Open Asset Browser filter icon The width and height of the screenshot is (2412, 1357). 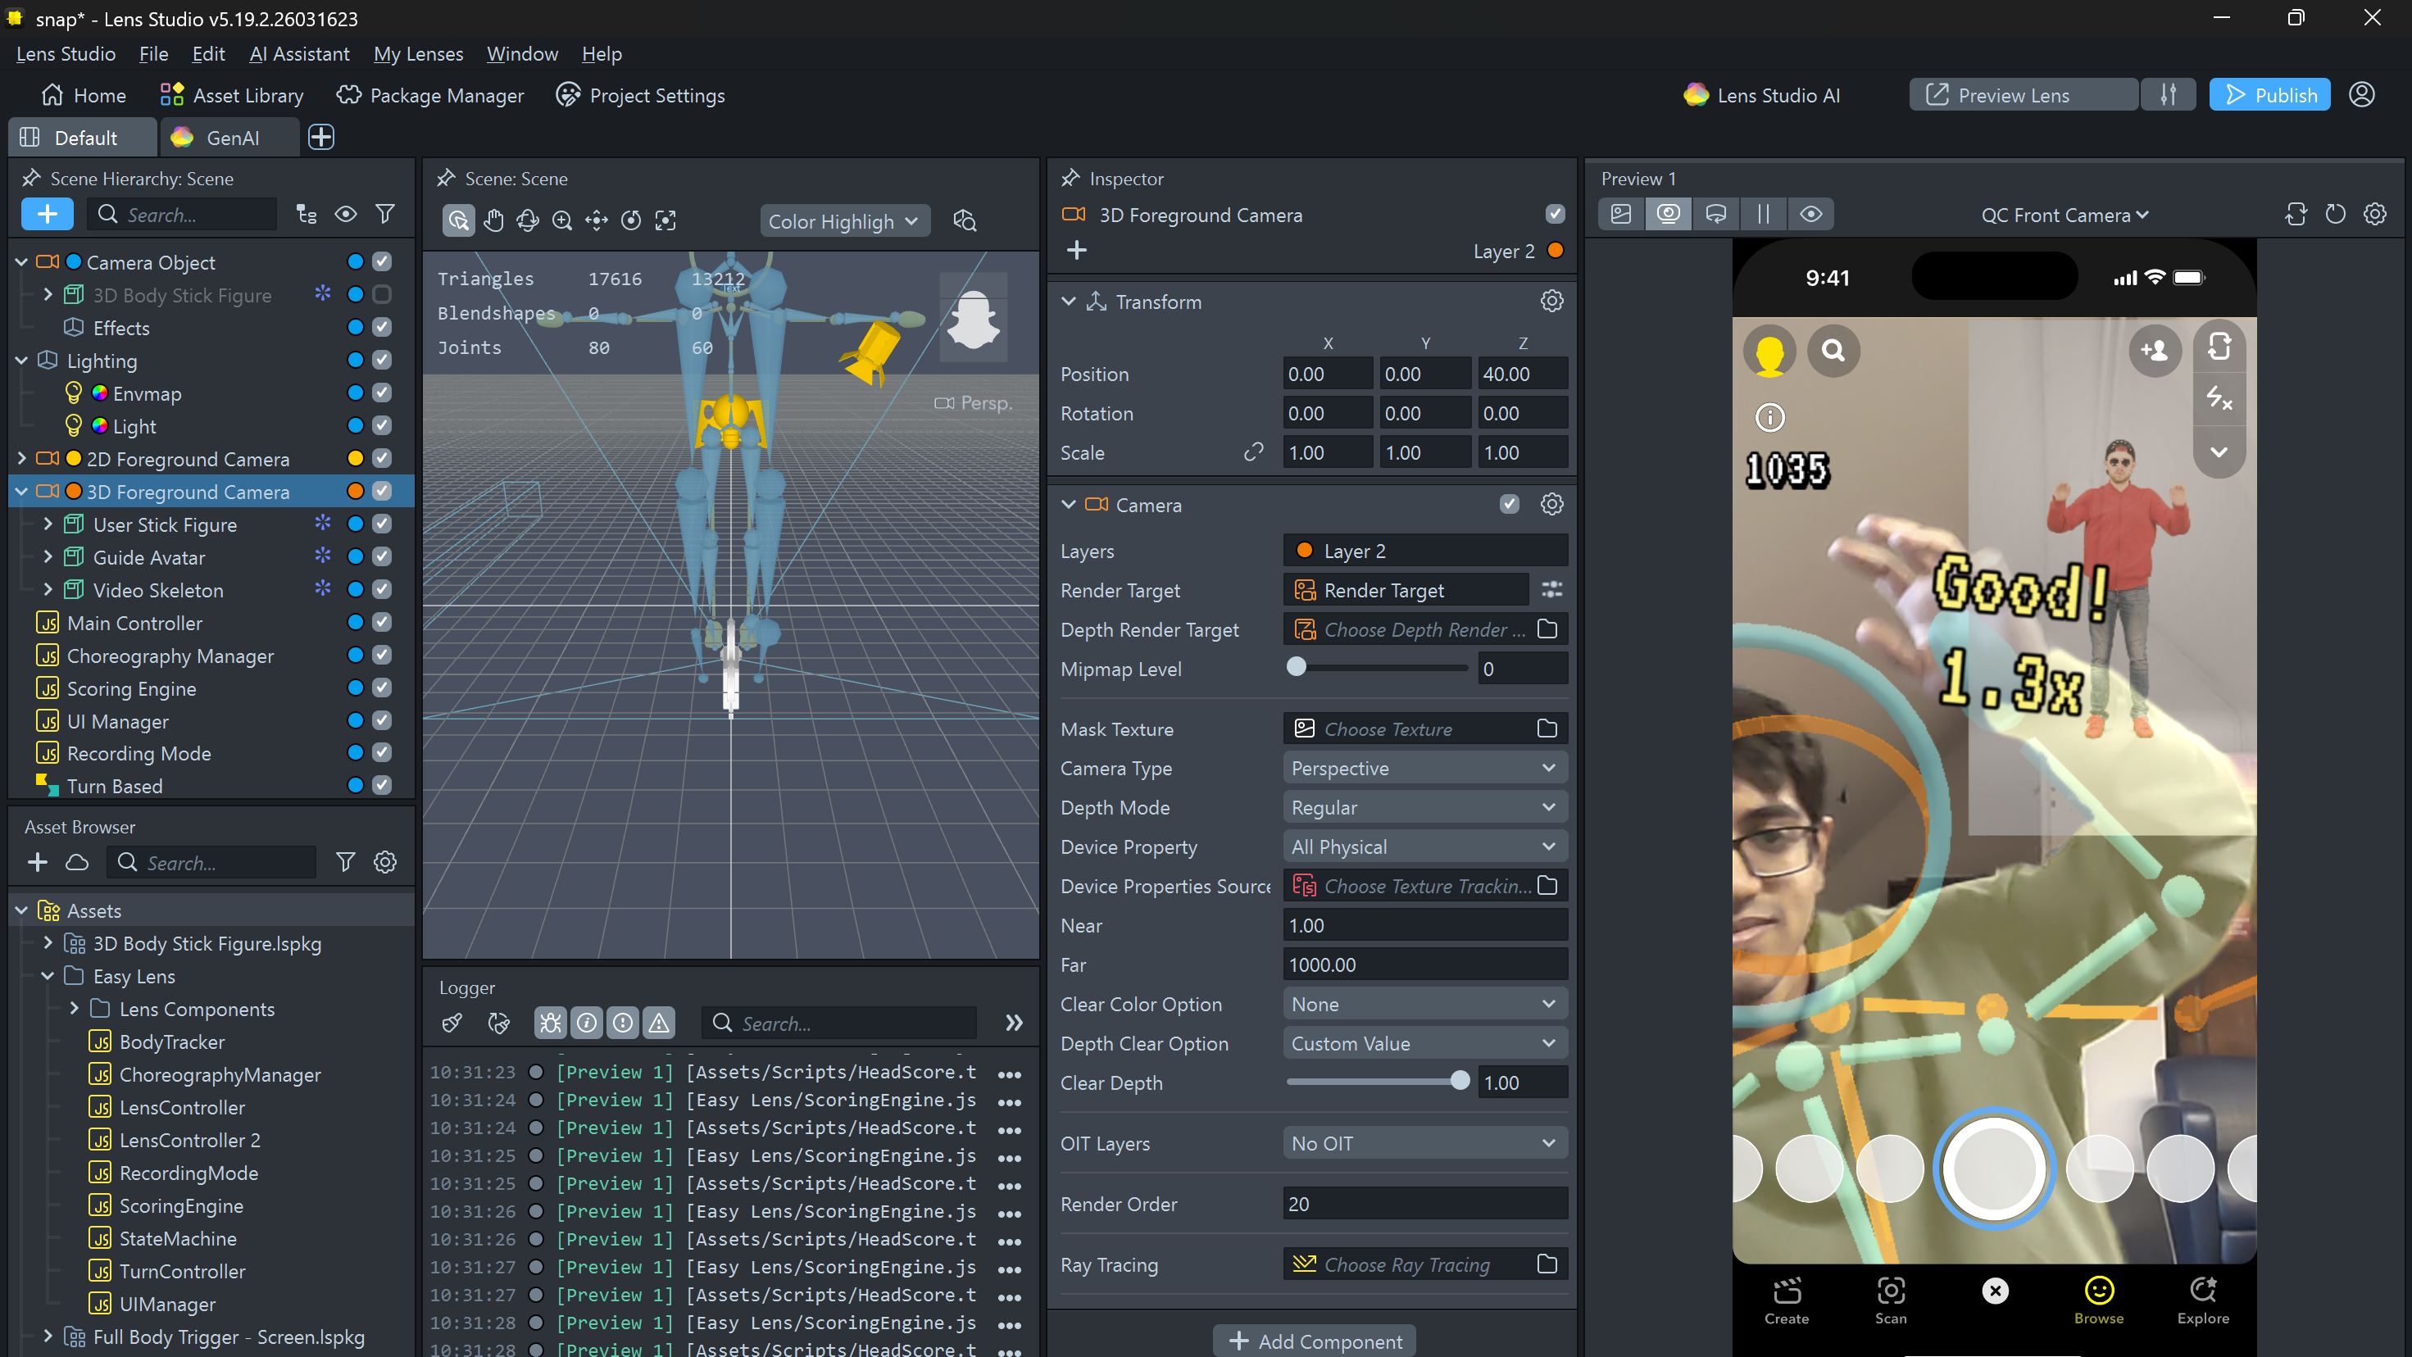(x=346, y=863)
